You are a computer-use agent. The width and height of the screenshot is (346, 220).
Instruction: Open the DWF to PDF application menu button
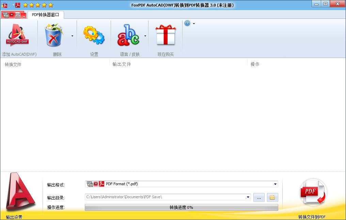pyautogui.click(x=14, y=15)
